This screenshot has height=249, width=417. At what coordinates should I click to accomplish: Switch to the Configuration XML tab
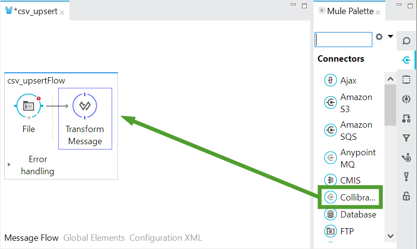click(x=166, y=237)
